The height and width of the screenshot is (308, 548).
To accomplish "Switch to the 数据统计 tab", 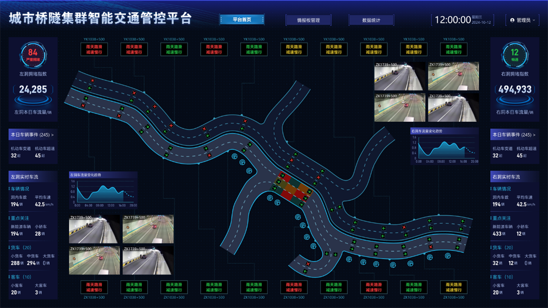I will click(x=371, y=20).
